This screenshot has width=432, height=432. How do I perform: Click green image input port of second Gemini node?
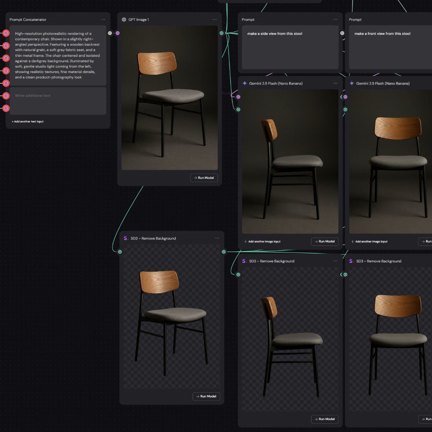(345, 109)
